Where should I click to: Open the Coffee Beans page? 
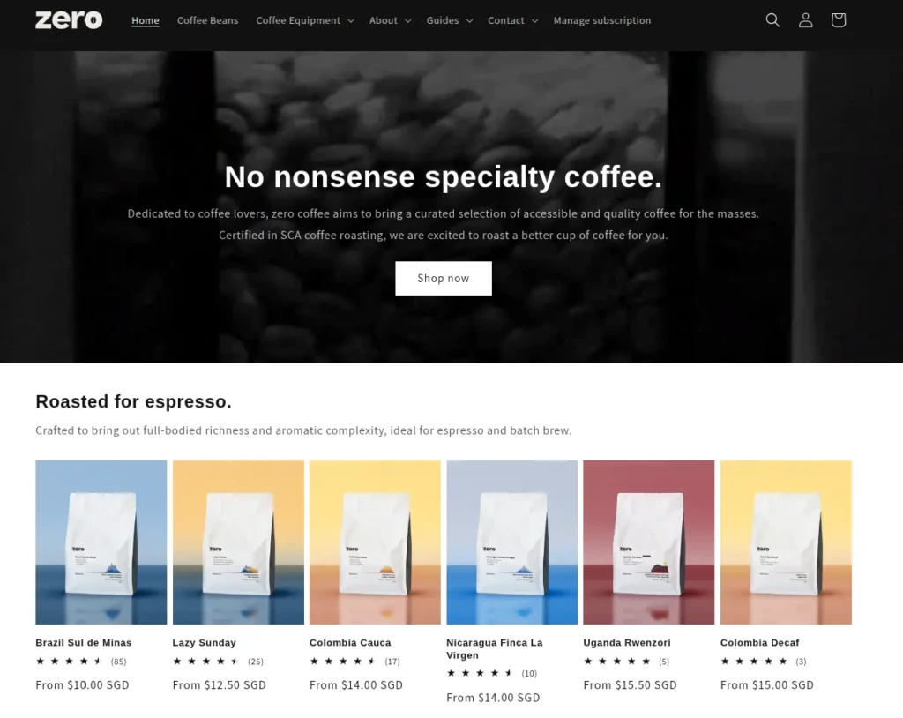tap(207, 20)
